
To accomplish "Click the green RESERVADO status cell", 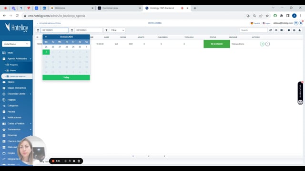I will [217, 44].
